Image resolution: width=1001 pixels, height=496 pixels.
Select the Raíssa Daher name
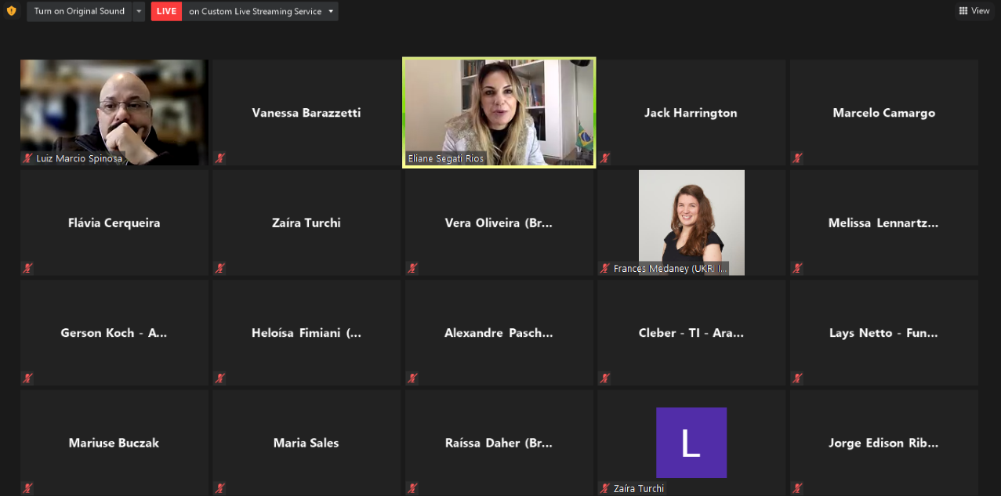499,443
